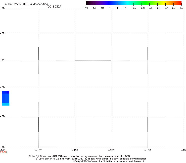
Task: Click the -159 longitude axis label
Action: pyautogui.click(x=75, y=150)
